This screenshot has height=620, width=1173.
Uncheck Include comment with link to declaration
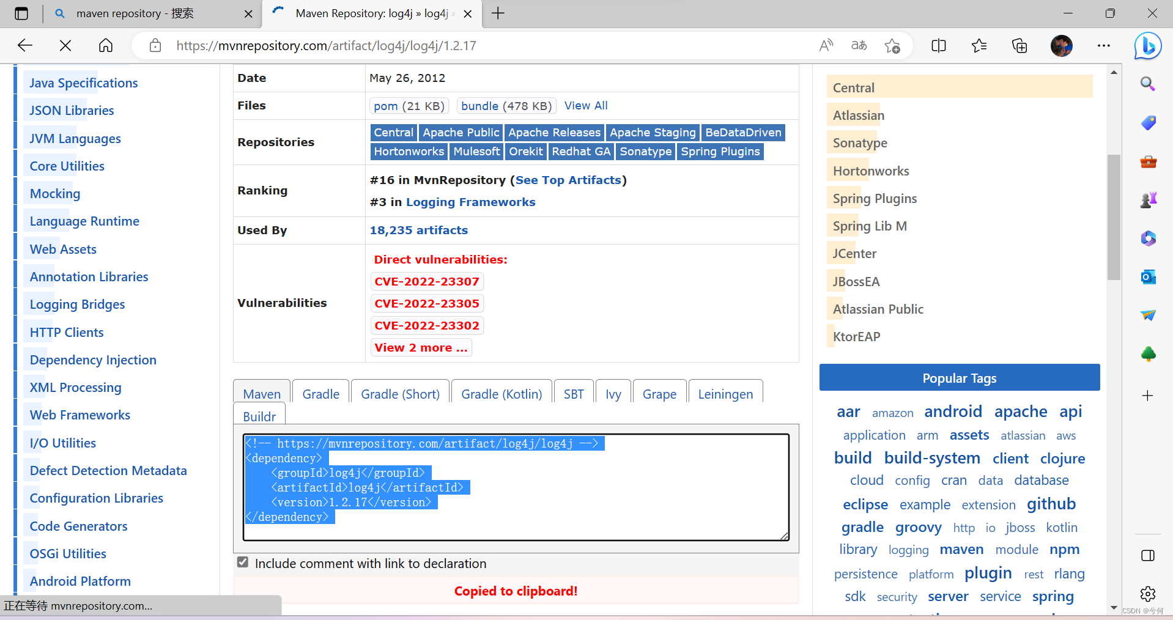click(x=243, y=562)
